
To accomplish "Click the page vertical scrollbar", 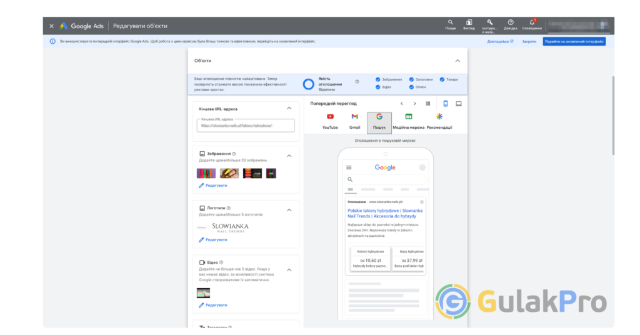I will coord(612,116).
